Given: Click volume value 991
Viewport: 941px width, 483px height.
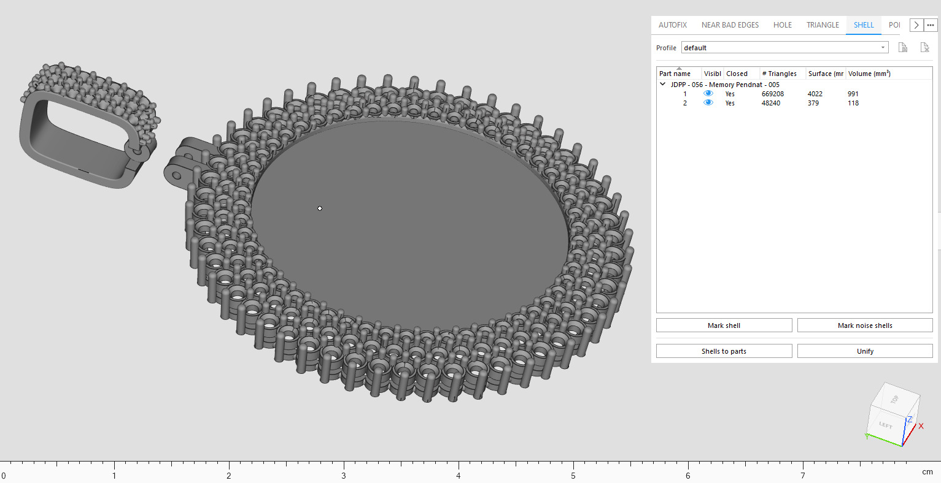Looking at the screenshot, I should pos(853,94).
